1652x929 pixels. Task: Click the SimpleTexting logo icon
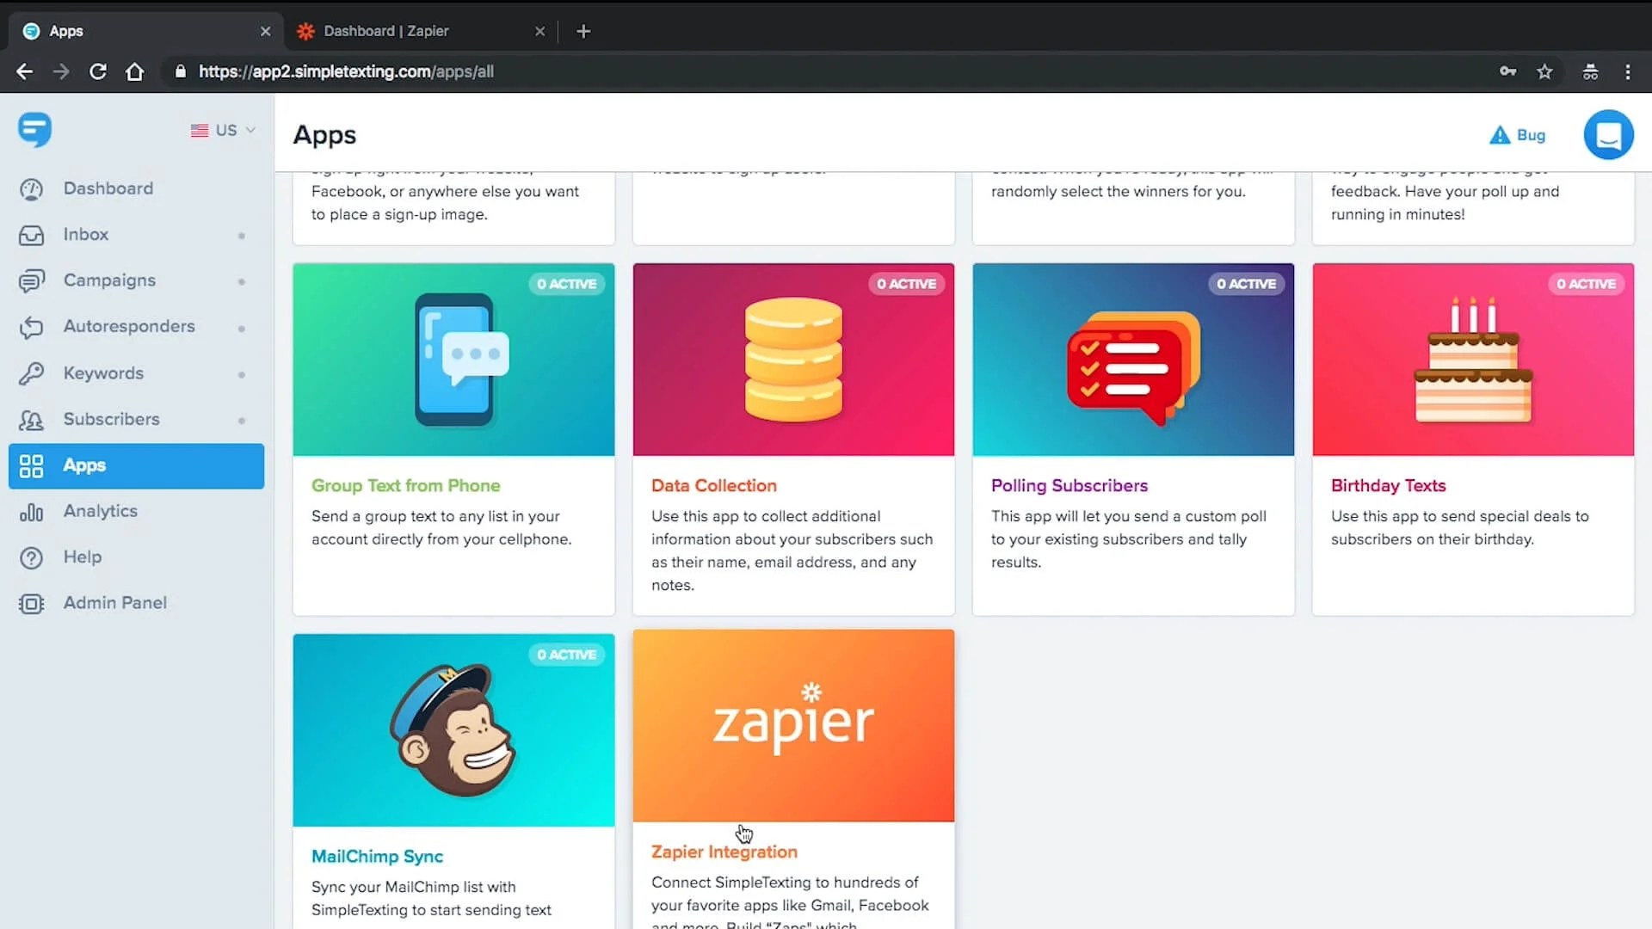[34, 130]
